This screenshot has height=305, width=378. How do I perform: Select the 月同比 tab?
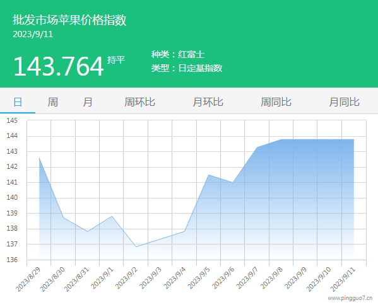[x=345, y=102]
